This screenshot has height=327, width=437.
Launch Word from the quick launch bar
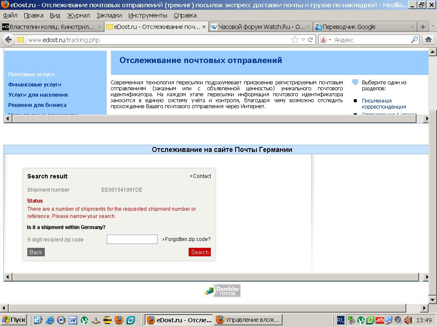[x=73, y=320]
